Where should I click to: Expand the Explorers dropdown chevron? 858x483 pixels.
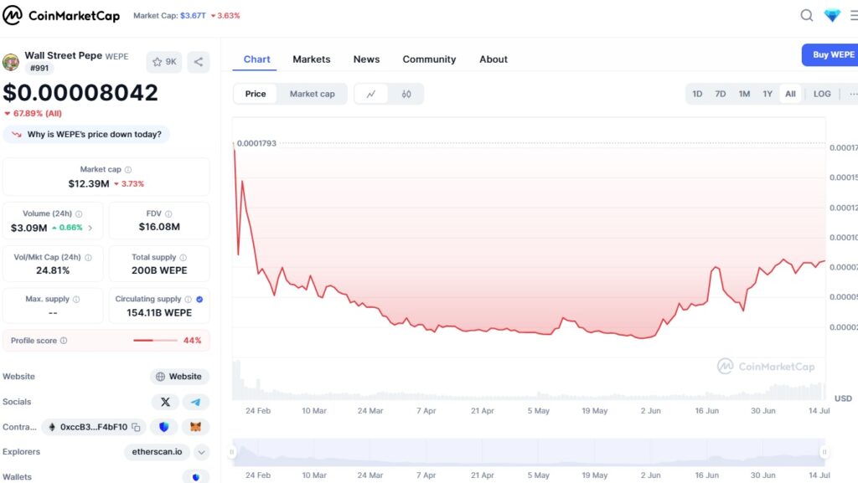coord(201,452)
